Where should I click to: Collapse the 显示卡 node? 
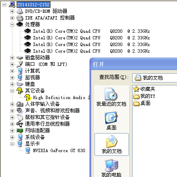(x=12, y=144)
